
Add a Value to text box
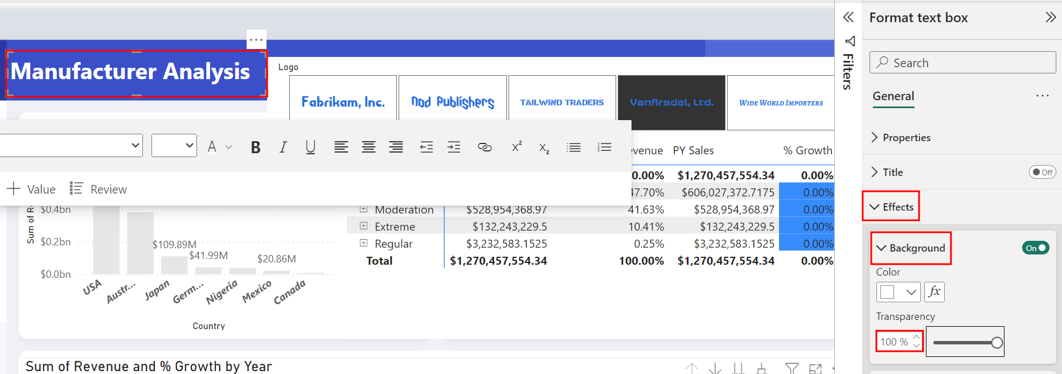[x=31, y=188]
